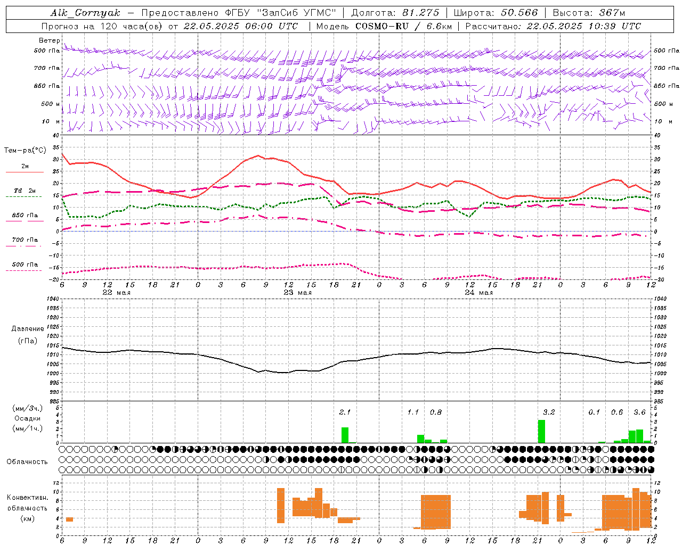Screen dimensions: 682x545
Task: Click the 'Предоставлено ФГБУ "ЗапСиб УГМС"' text
Action: 239,13
